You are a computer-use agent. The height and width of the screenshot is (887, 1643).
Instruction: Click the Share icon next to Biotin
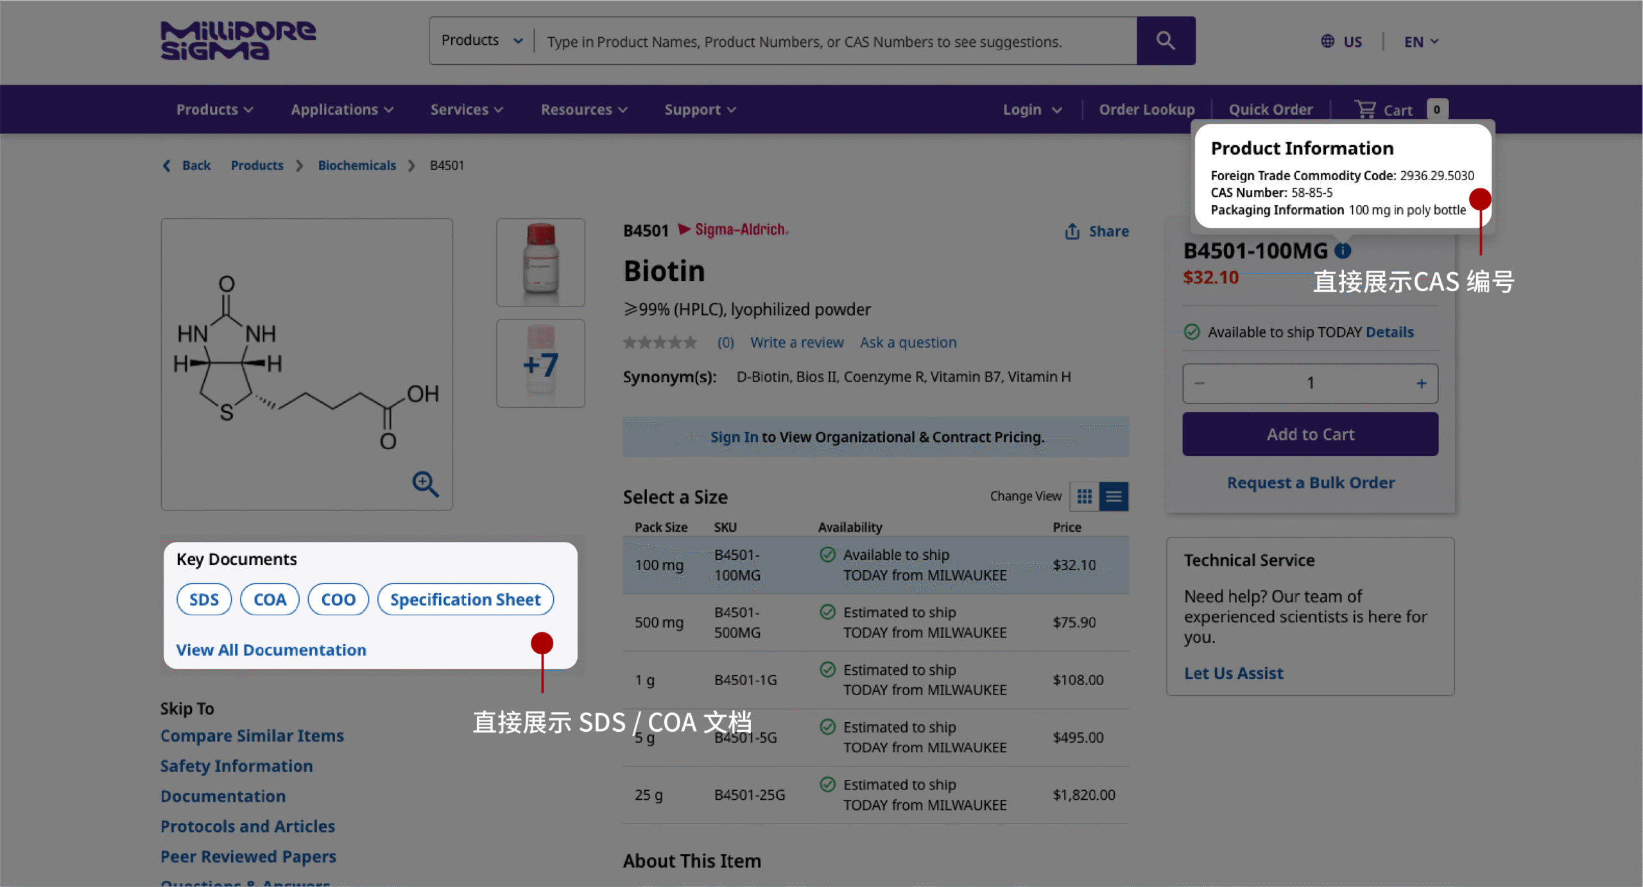tap(1073, 231)
